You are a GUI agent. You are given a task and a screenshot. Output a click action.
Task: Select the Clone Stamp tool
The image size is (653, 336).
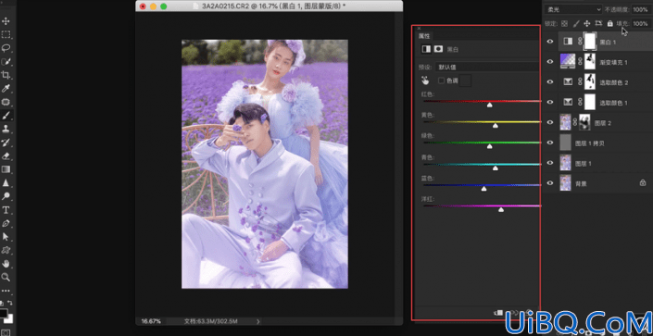pyautogui.click(x=6, y=129)
